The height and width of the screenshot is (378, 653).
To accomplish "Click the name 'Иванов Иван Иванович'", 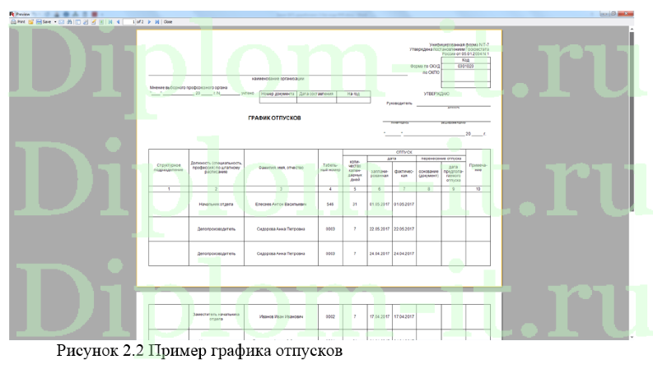I will [281, 316].
